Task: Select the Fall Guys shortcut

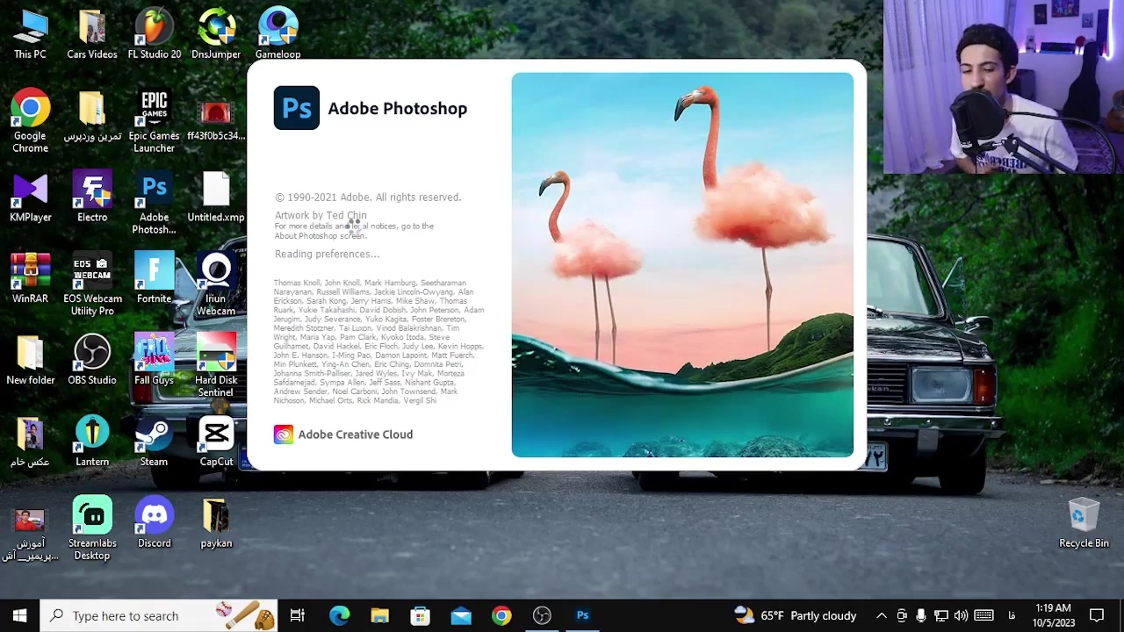Action: pyautogui.click(x=154, y=361)
